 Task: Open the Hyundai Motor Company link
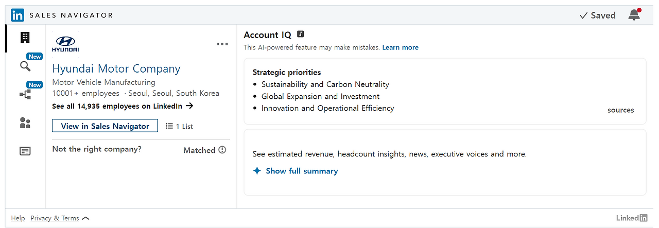click(x=116, y=68)
